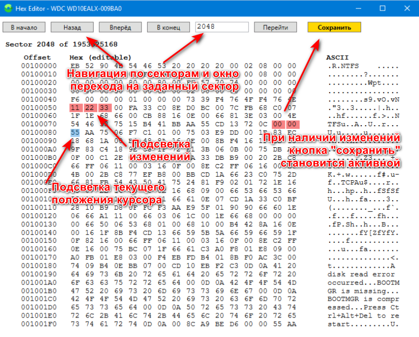
Task: Select red highlighted byte 22 in row 00100050
Action: [x=89, y=108]
